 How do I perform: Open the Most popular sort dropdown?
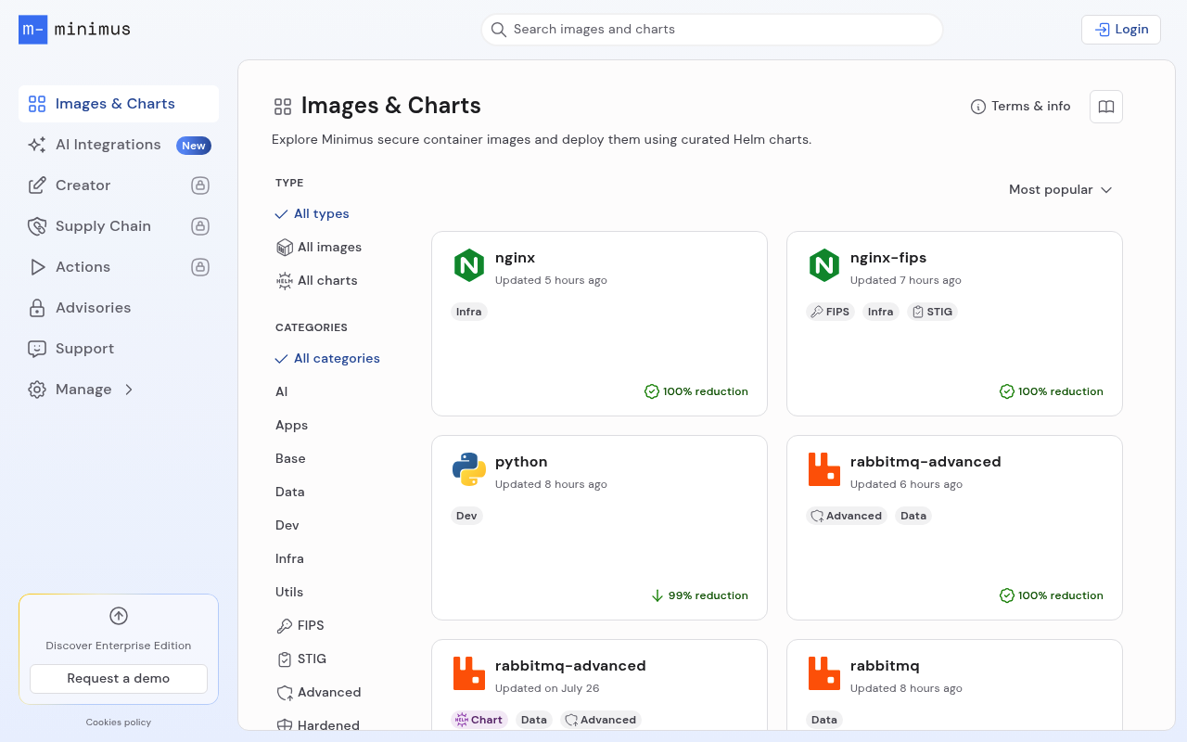(1061, 189)
